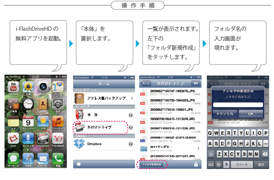Tap the M key on keyboard

256,154
